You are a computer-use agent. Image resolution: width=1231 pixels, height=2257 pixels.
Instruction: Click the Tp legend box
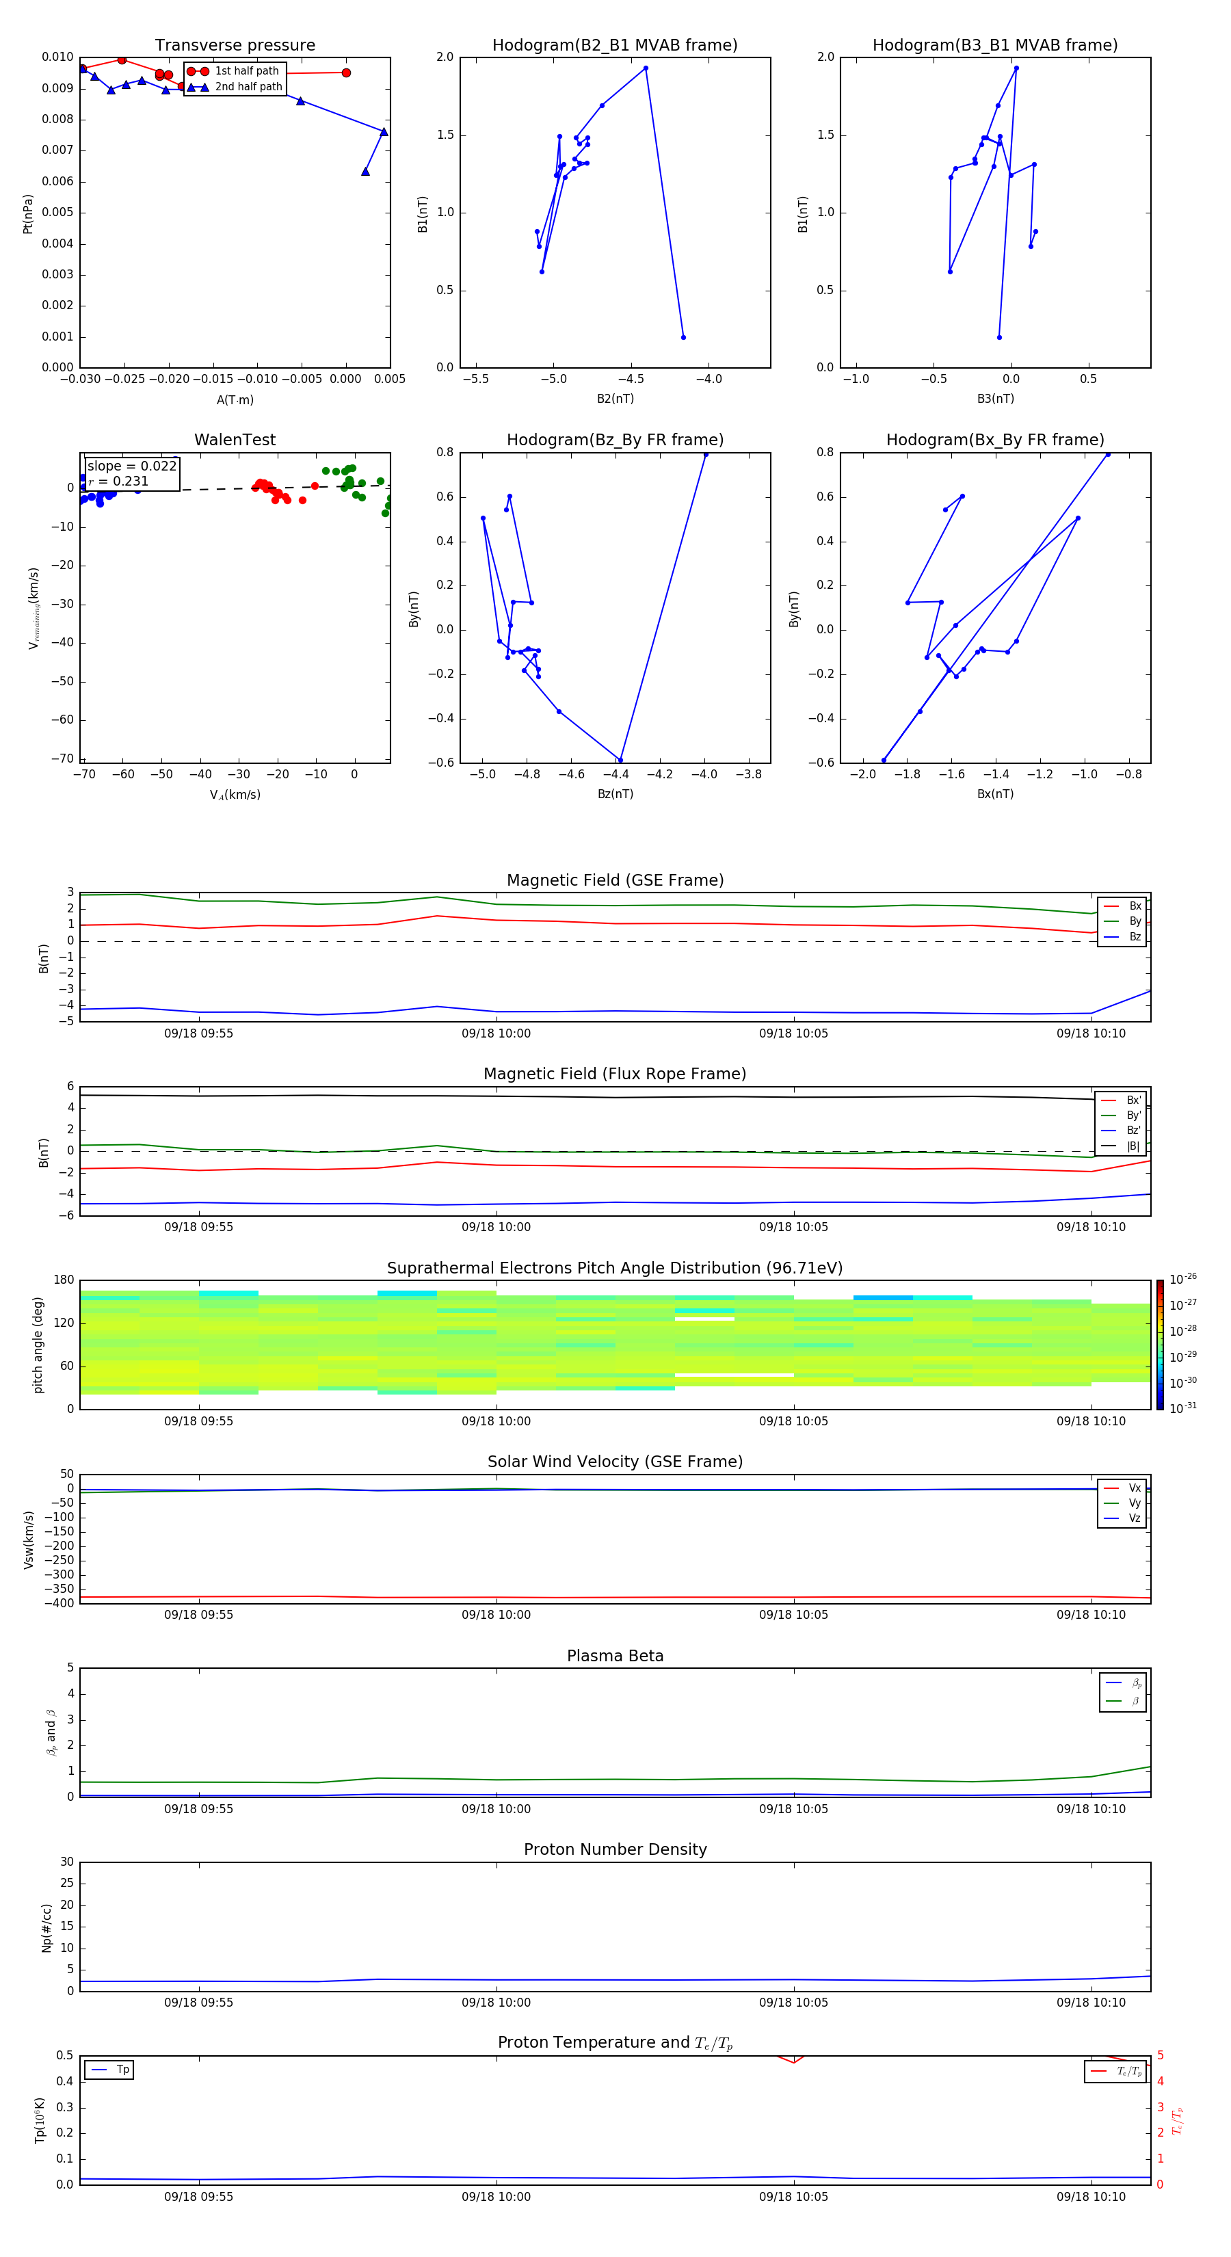(x=109, y=2070)
